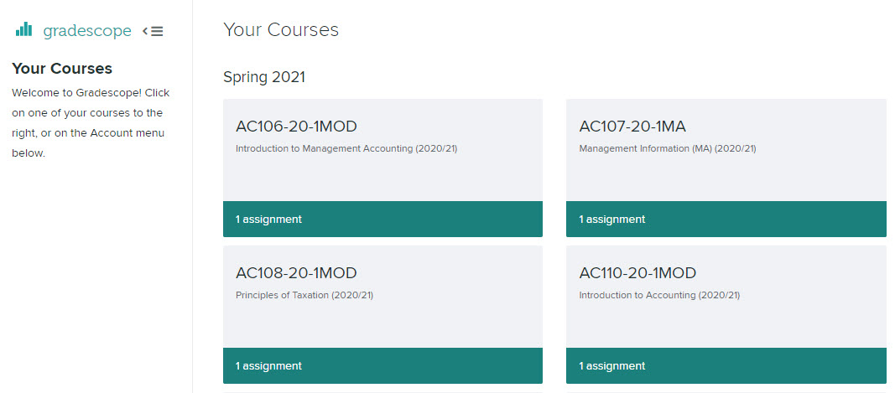
Task: Click the Gradescope bar chart logo icon
Action: 24,29
